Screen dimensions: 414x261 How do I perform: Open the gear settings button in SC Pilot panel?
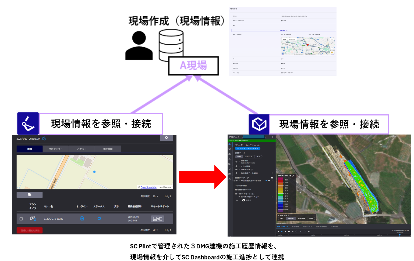click(x=166, y=137)
